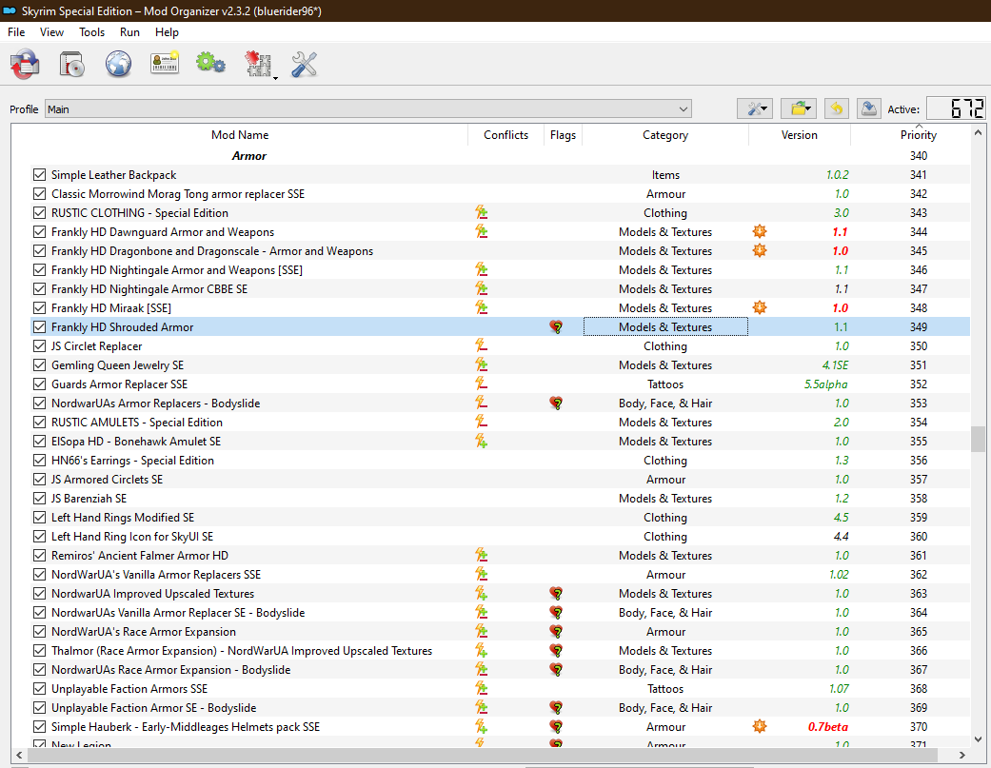The height and width of the screenshot is (768, 991).
Task: Click the new instance disk toolbar icon
Action: coord(72,64)
